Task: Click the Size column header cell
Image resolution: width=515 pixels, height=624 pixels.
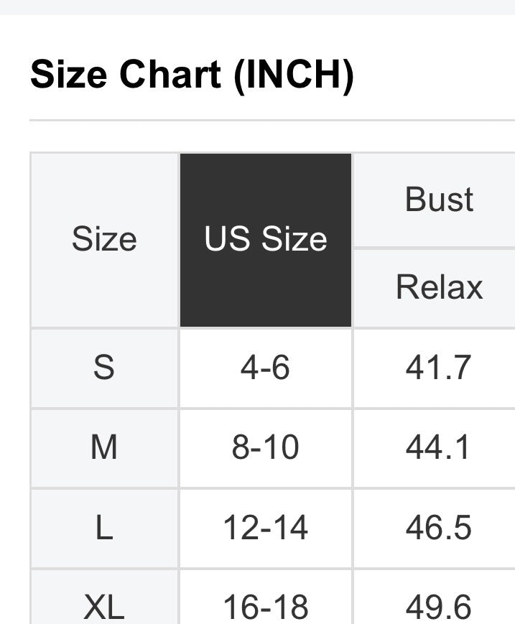Action: click(x=104, y=240)
